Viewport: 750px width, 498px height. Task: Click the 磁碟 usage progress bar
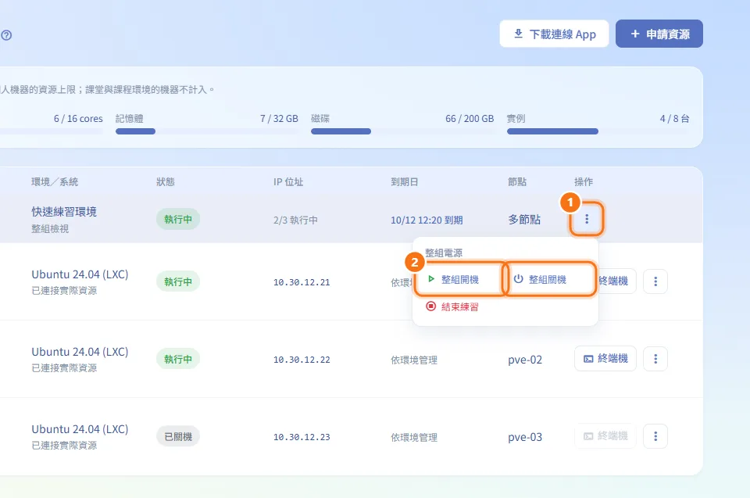402,131
